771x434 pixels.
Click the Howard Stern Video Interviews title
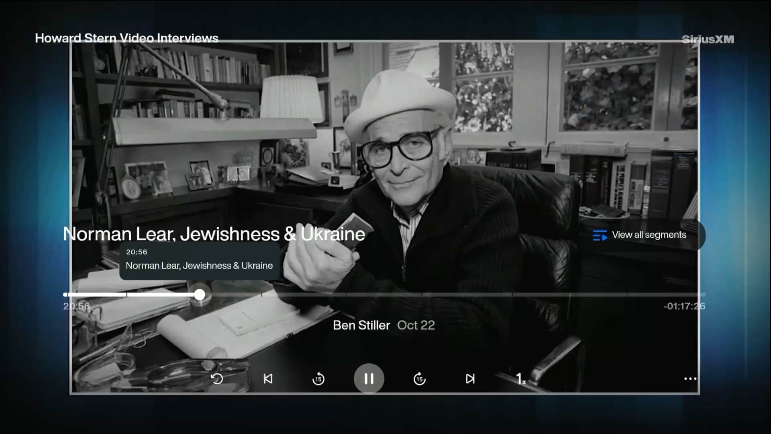(126, 38)
